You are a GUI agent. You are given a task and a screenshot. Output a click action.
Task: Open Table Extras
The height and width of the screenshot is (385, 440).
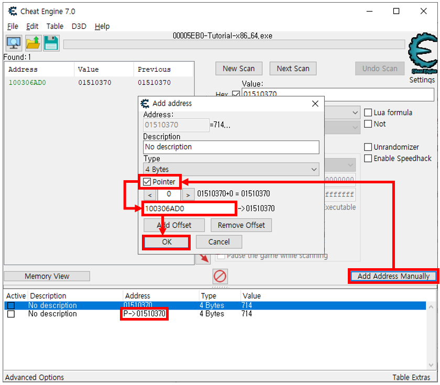(x=411, y=378)
